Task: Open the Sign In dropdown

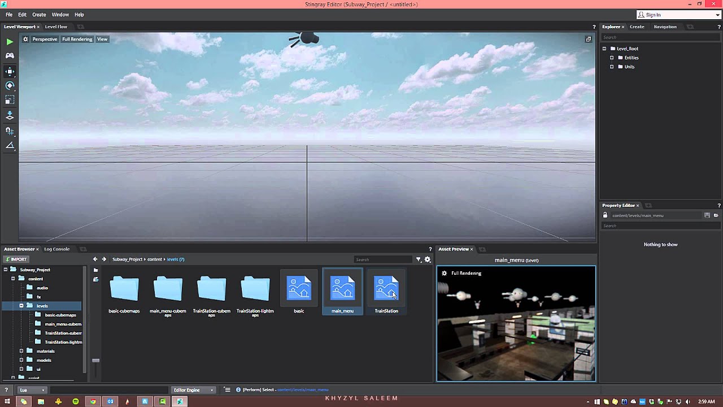Action: [x=679, y=15]
